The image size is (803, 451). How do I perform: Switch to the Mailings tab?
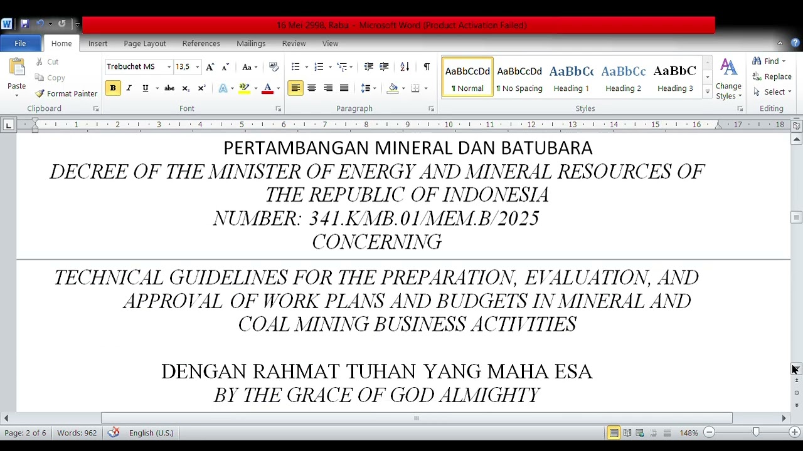251,43
